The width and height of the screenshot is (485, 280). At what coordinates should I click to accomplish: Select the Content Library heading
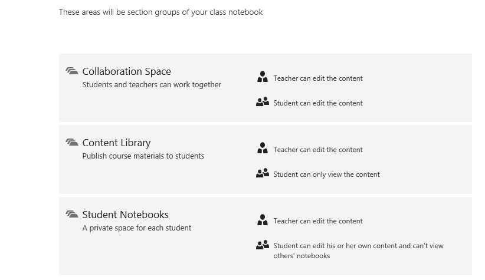116,143
